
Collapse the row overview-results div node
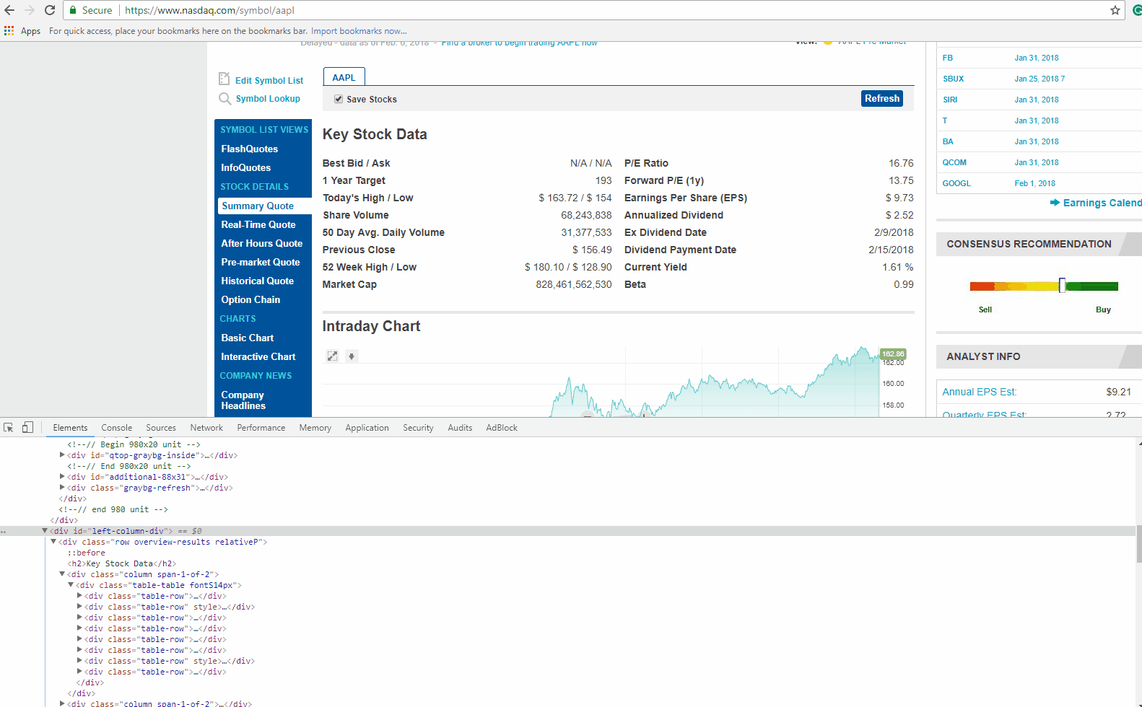[53, 542]
